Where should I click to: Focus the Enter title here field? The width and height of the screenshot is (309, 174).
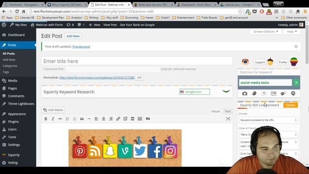pos(137,61)
